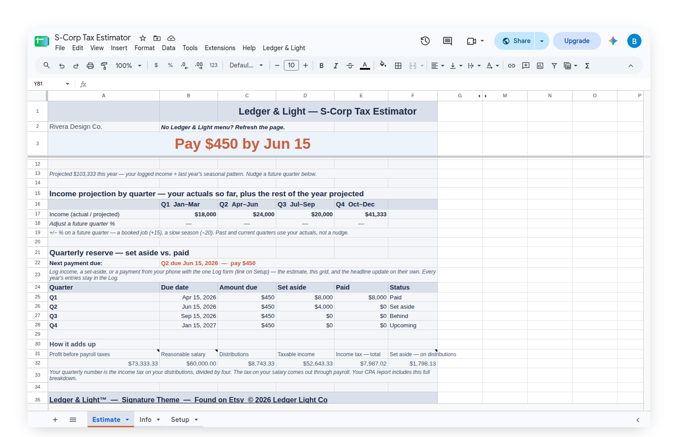Open the functions sigma menu
This screenshot has width=678, height=437.
(x=587, y=65)
